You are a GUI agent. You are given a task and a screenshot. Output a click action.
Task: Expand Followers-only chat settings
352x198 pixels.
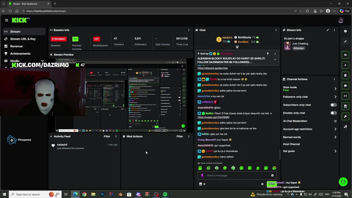point(335,97)
